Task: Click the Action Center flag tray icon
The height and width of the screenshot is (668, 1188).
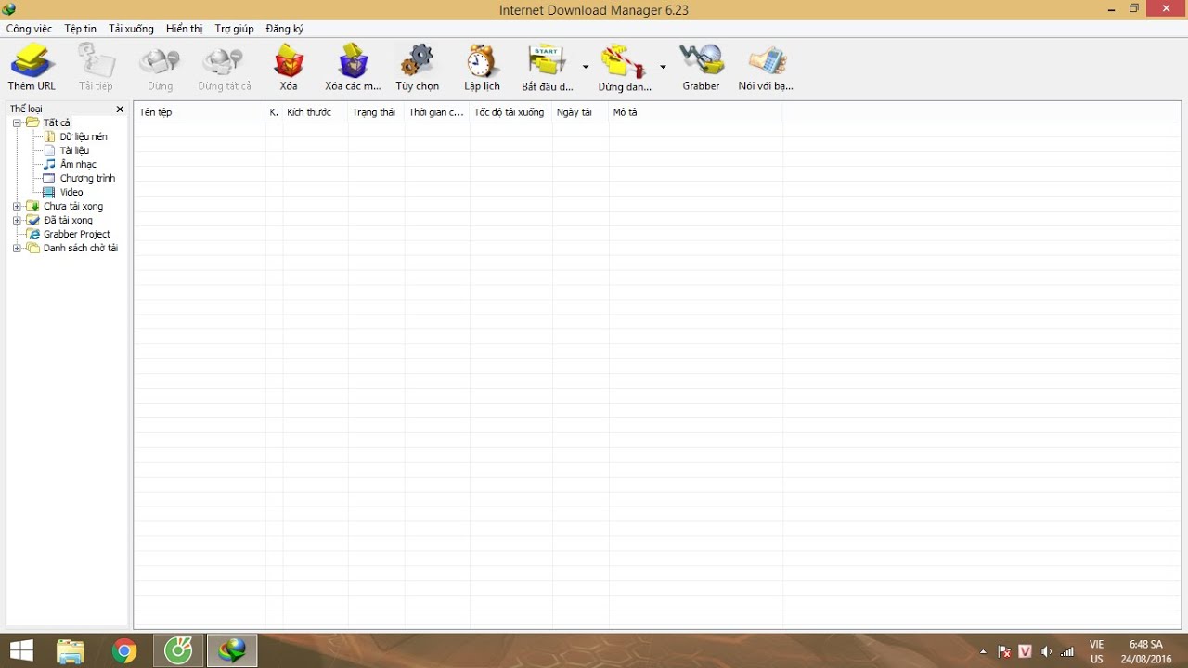Action: point(1004,651)
